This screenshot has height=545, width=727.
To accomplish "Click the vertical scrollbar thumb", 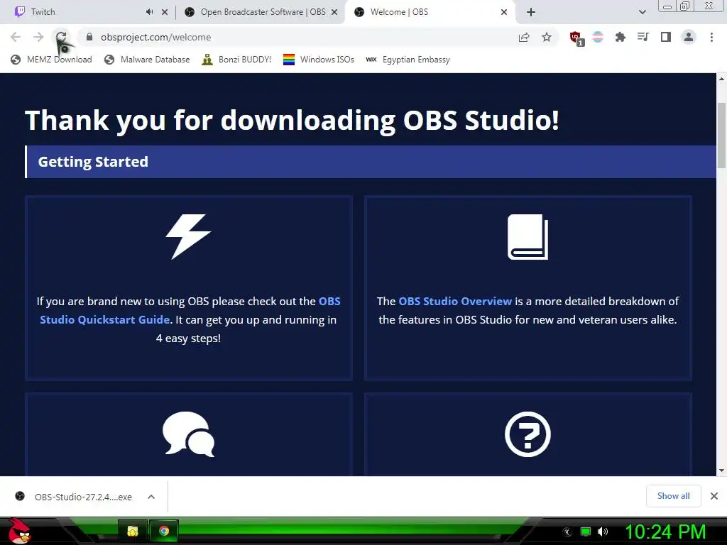I will (721, 136).
